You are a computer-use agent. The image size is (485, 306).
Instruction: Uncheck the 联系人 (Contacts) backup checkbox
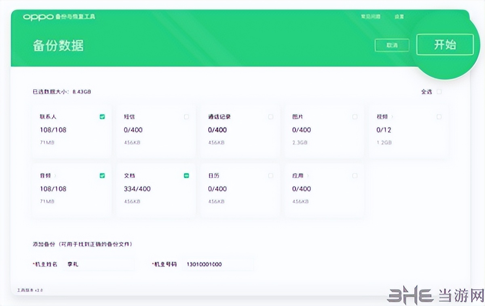point(102,116)
